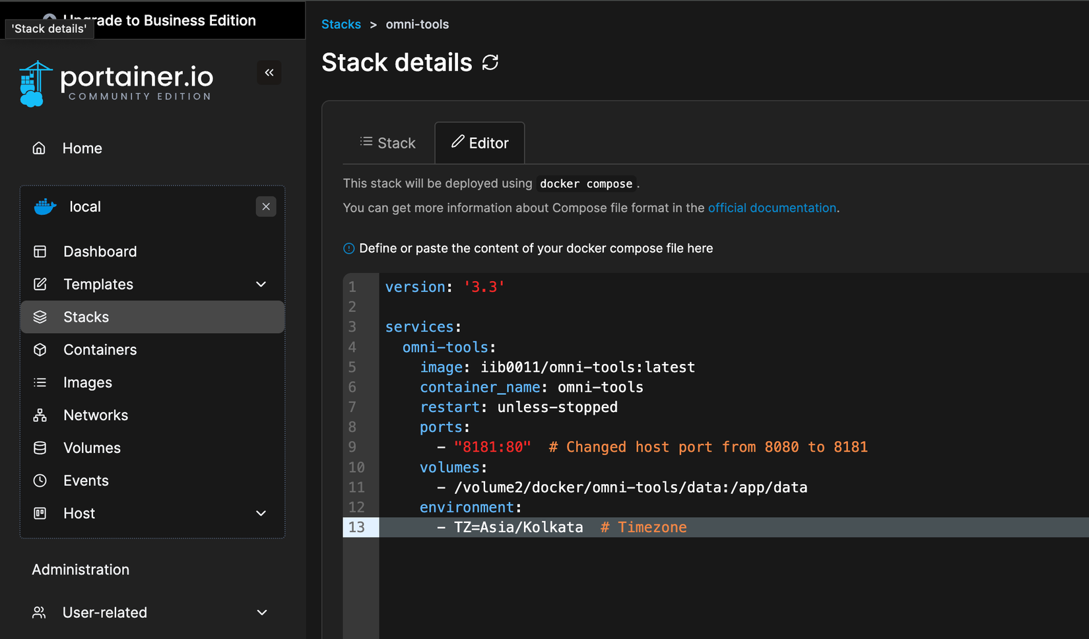Open the Images section
The height and width of the screenshot is (639, 1089).
click(x=87, y=382)
